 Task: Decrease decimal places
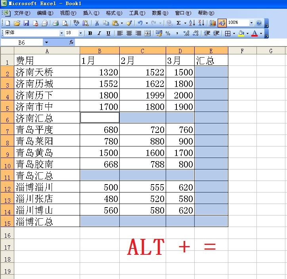[196, 33]
